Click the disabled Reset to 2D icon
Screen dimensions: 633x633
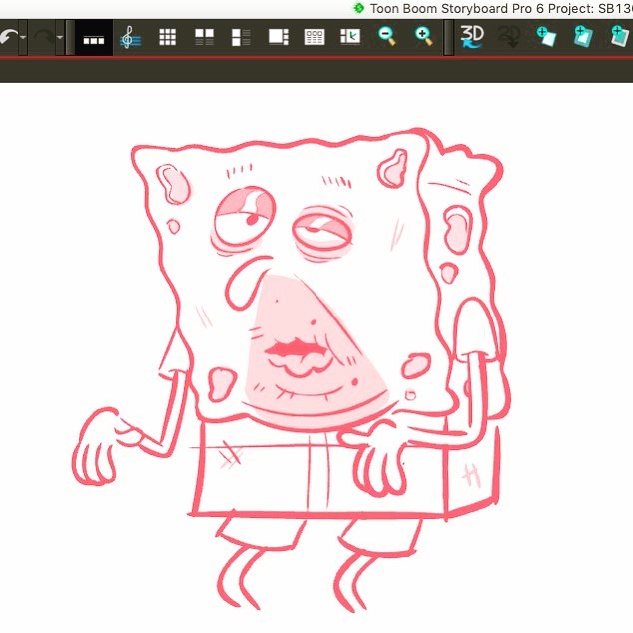pos(508,37)
